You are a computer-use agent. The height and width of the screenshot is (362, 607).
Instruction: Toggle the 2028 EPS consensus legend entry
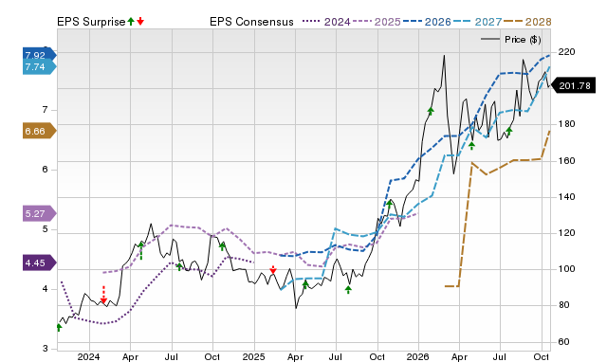(x=527, y=22)
